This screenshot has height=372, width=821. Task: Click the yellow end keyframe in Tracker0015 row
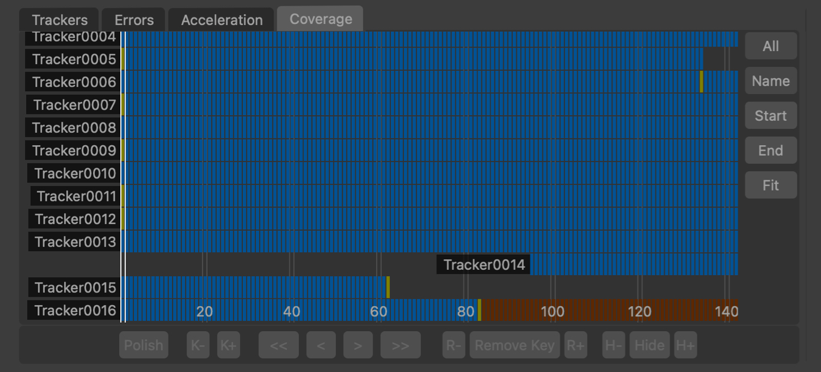(388, 287)
